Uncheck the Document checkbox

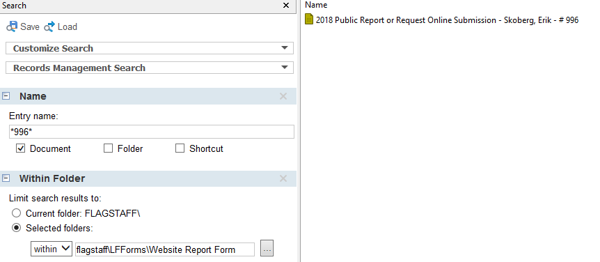[20, 148]
